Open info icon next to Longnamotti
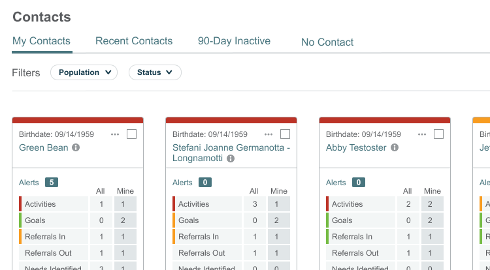The width and height of the screenshot is (490, 270). click(x=231, y=158)
